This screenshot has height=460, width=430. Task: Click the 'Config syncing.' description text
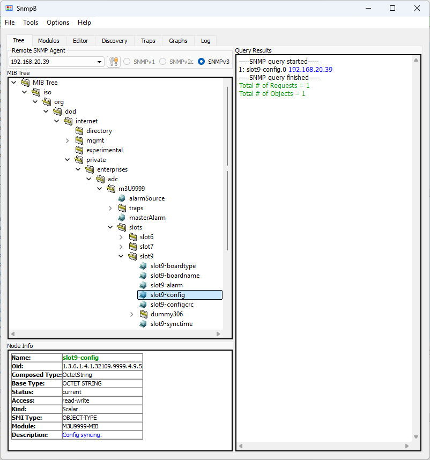click(x=82, y=435)
